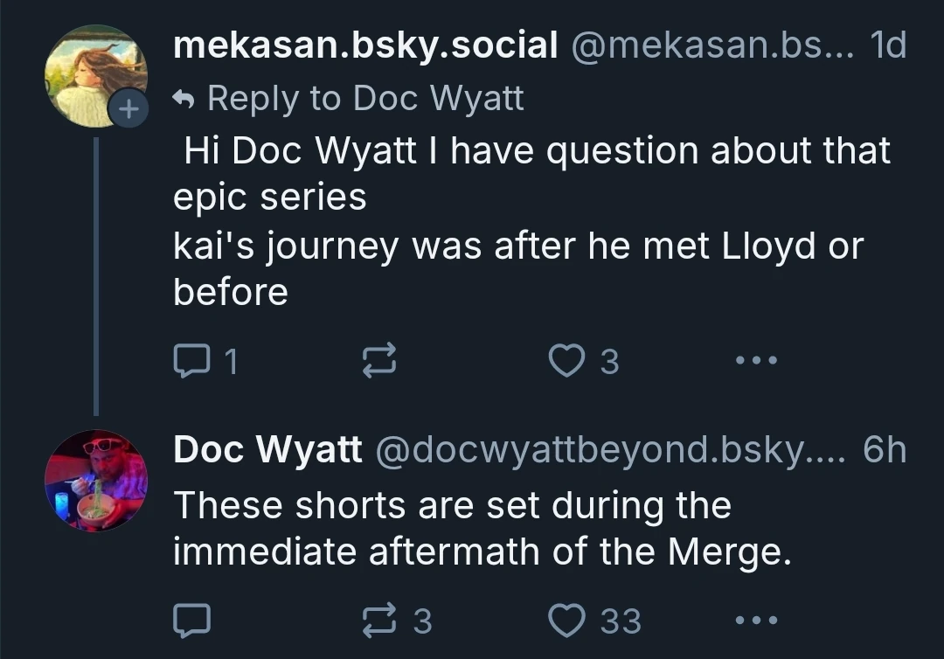Viewport: 944px width, 659px height.
Task: View mekasan's profile avatar picture
Action: point(96,74)
